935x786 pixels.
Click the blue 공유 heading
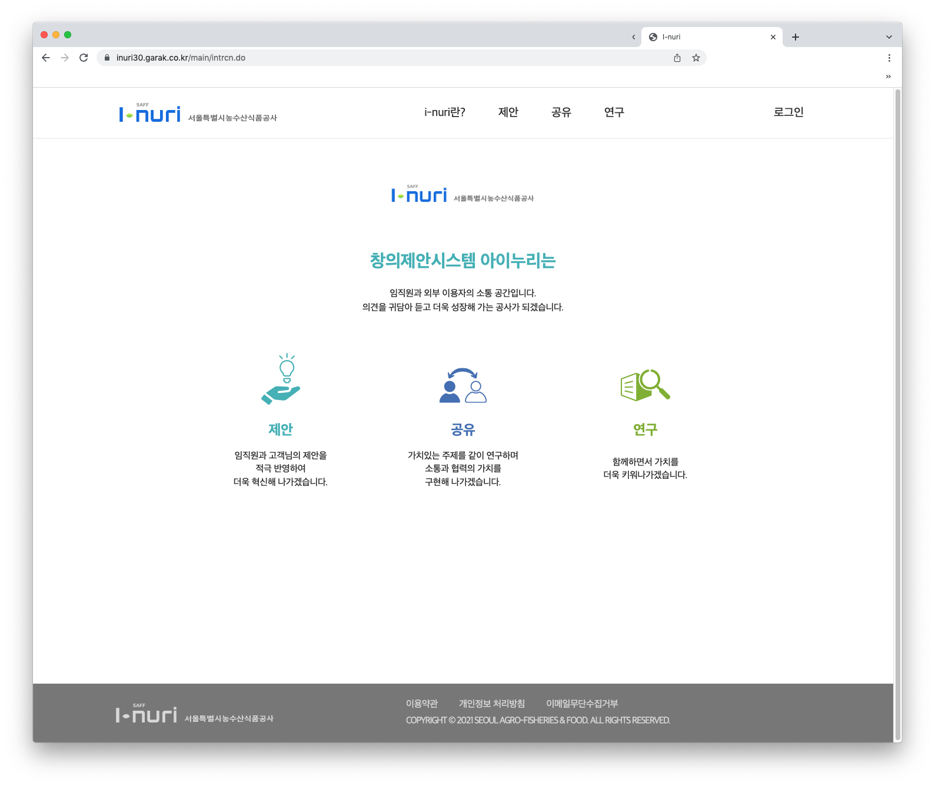[463, 429]
